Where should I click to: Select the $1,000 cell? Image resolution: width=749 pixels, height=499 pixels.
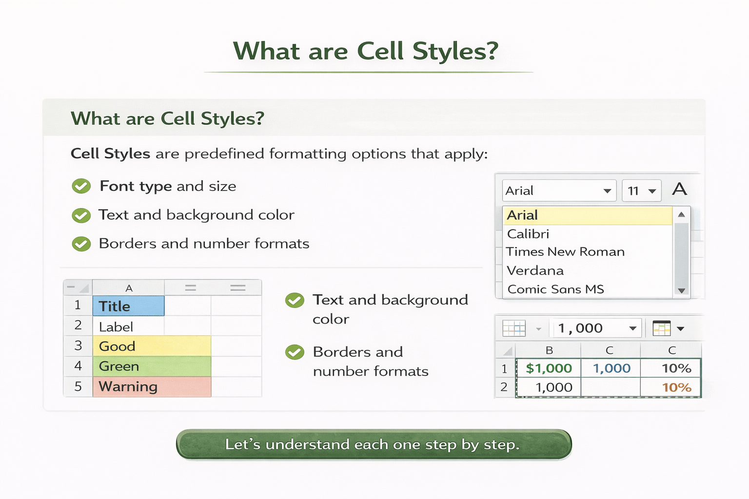click(549, 368)
